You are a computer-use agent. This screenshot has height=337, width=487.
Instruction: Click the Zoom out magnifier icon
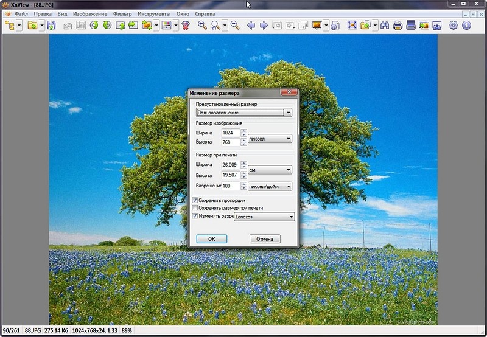[x=234, y=26]
